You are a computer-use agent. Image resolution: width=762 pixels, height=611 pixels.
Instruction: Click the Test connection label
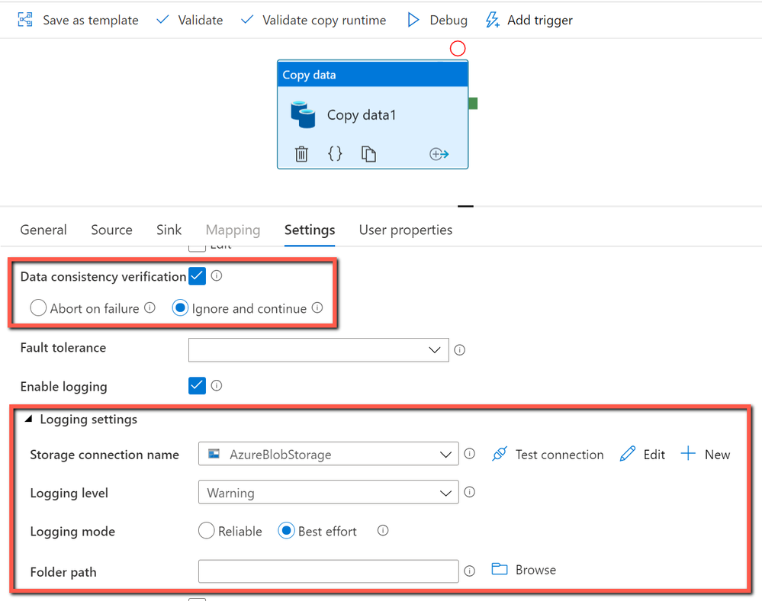tap(559, 455)
